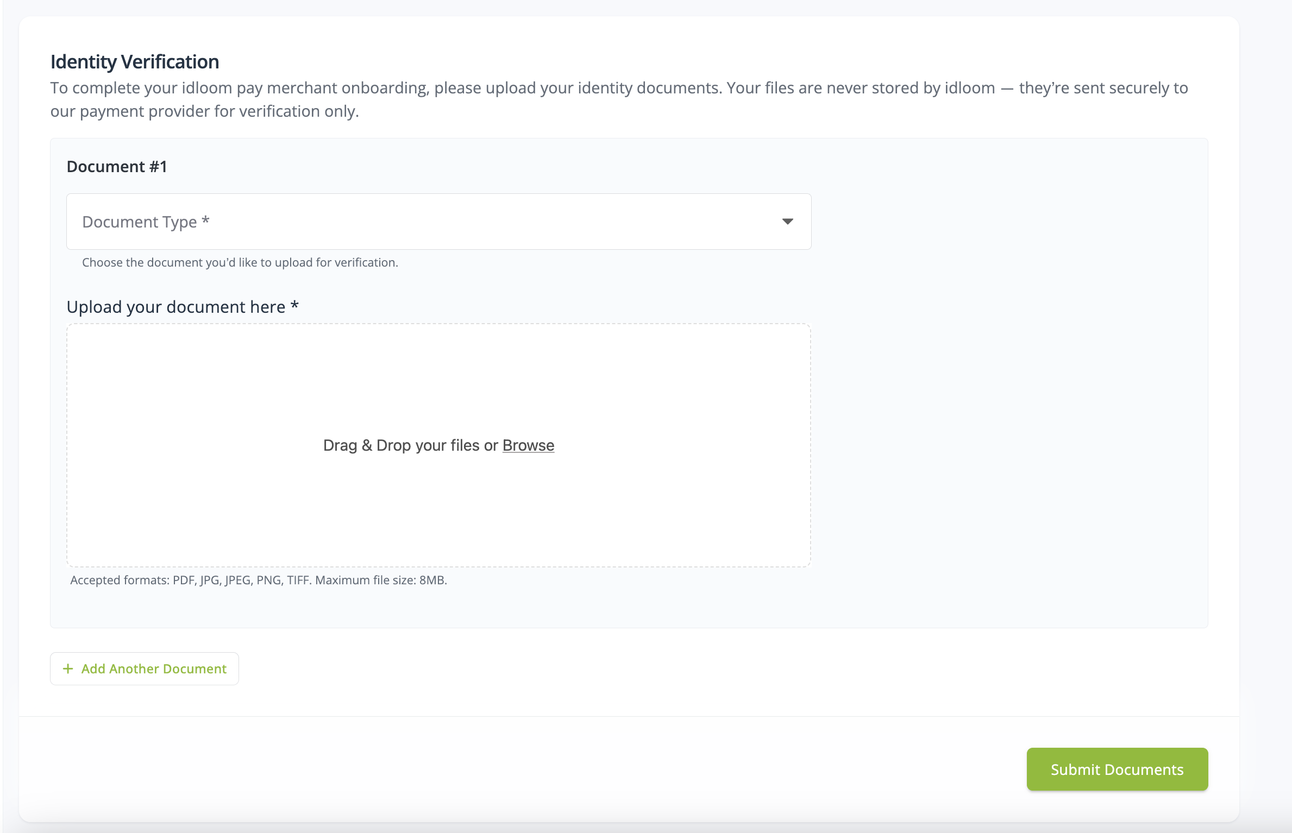
Task: Add a second document to the form
Action: (x=144, y=668)
